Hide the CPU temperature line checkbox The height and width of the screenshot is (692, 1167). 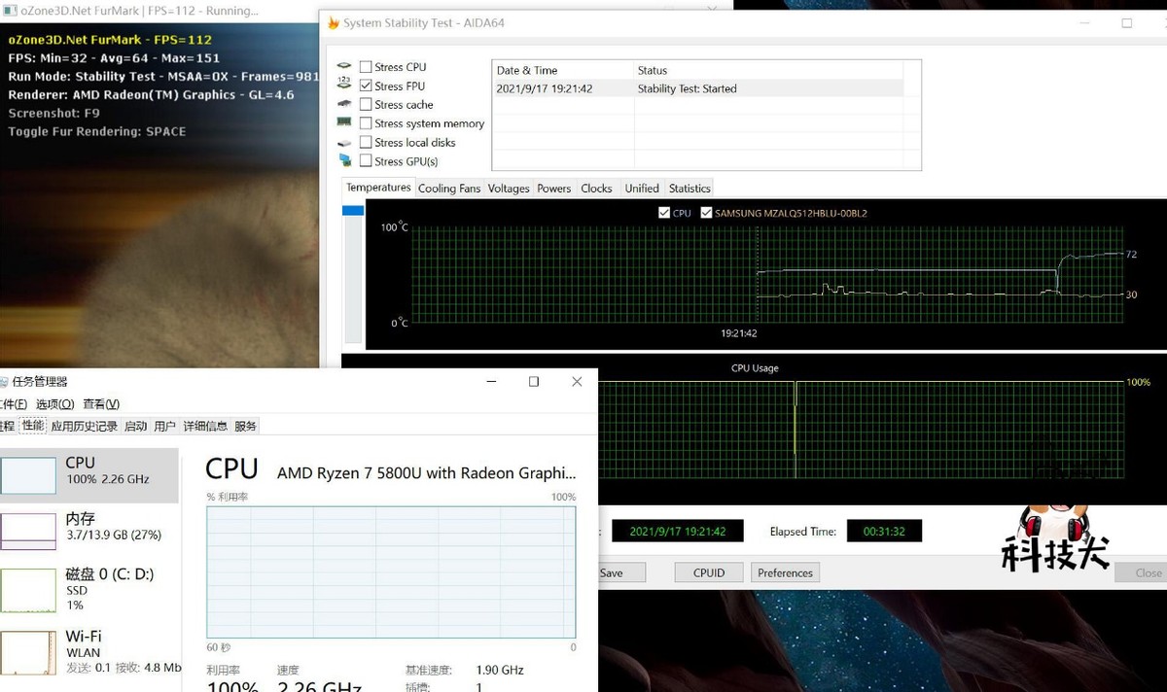point(663,213)
